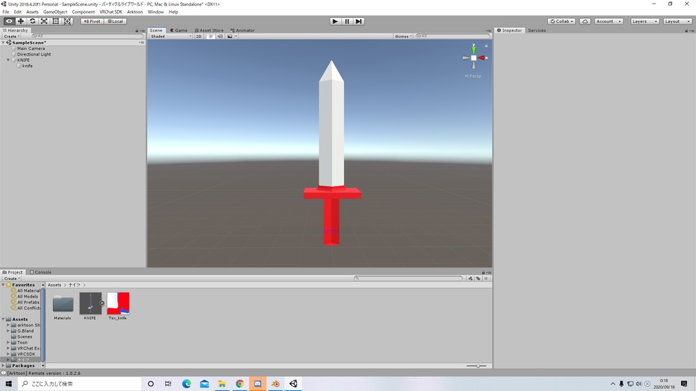
Task: Select the Scale tool
Action: (44, 21)
